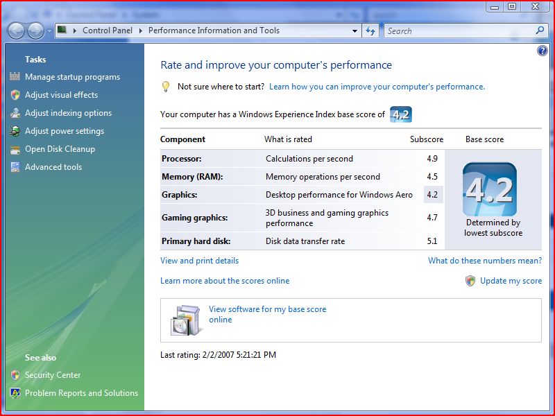The width and height of the screenshot is (555, 416).
Task: Open the address bar history dropdown
Action: (x=355, y=31)
